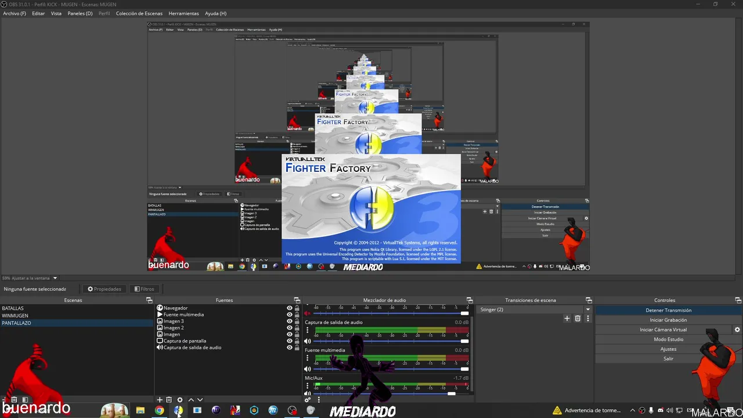Hide the Imagen 3 source

[290, 321]
